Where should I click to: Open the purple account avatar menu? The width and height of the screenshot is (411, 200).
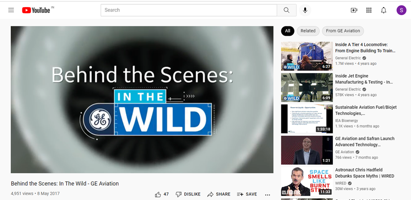coord(401,10)
